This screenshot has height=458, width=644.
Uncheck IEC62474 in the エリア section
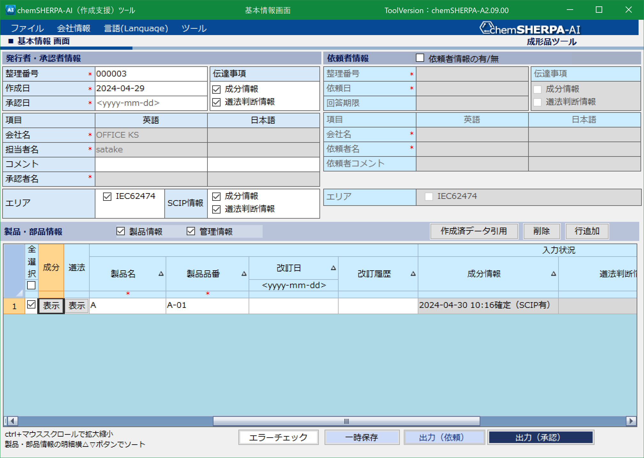click(107, 197)
